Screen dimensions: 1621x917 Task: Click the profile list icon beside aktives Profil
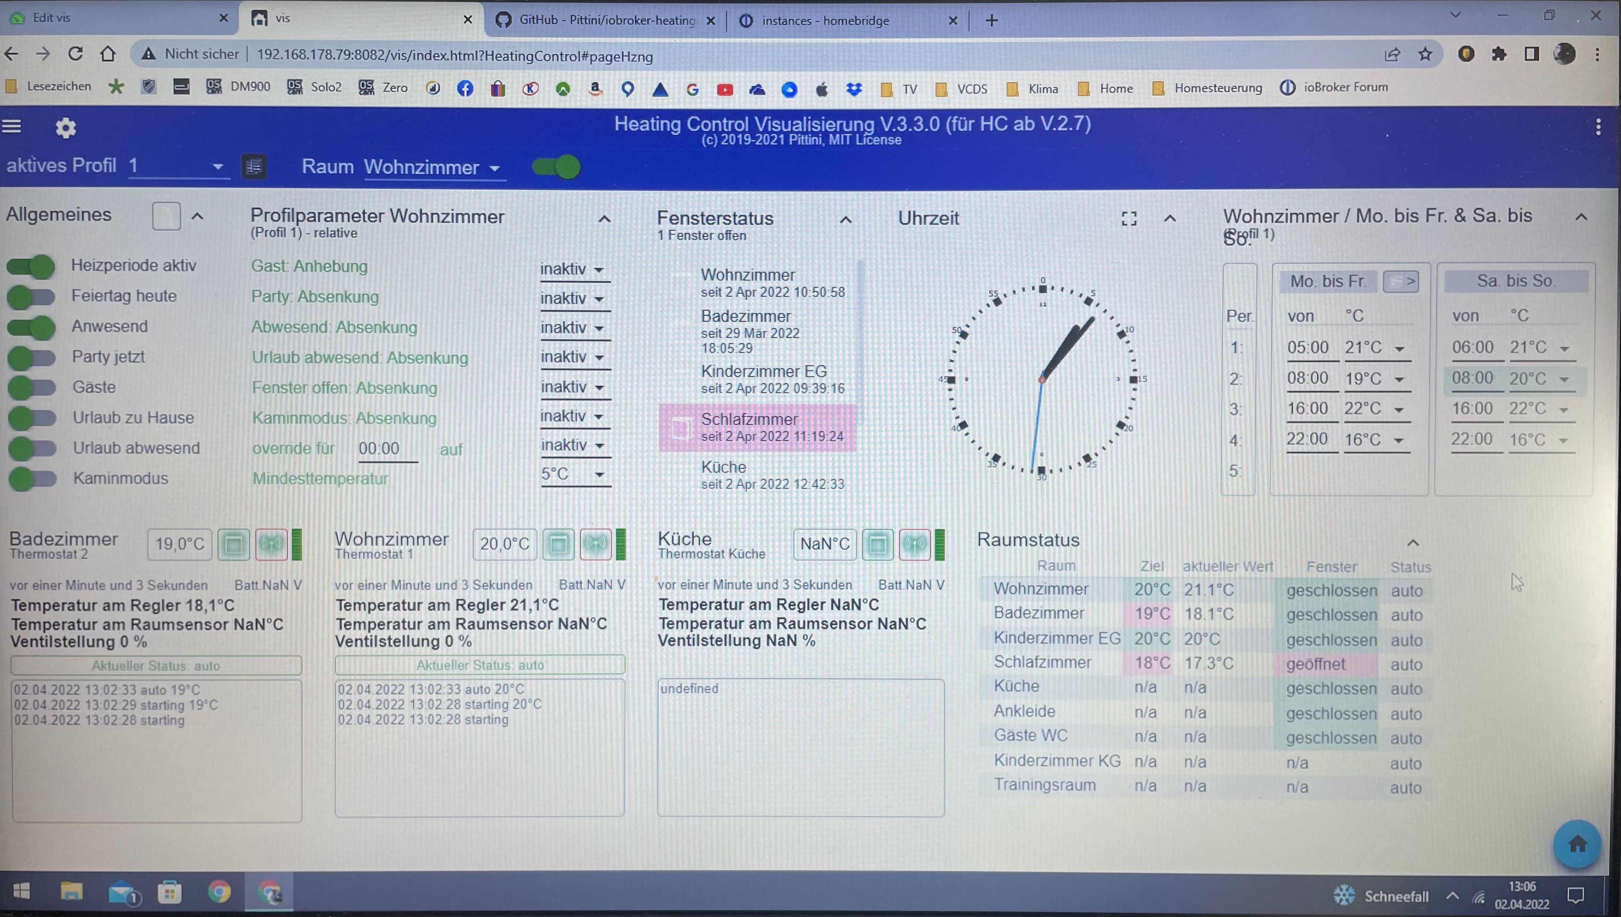[254, 167]
